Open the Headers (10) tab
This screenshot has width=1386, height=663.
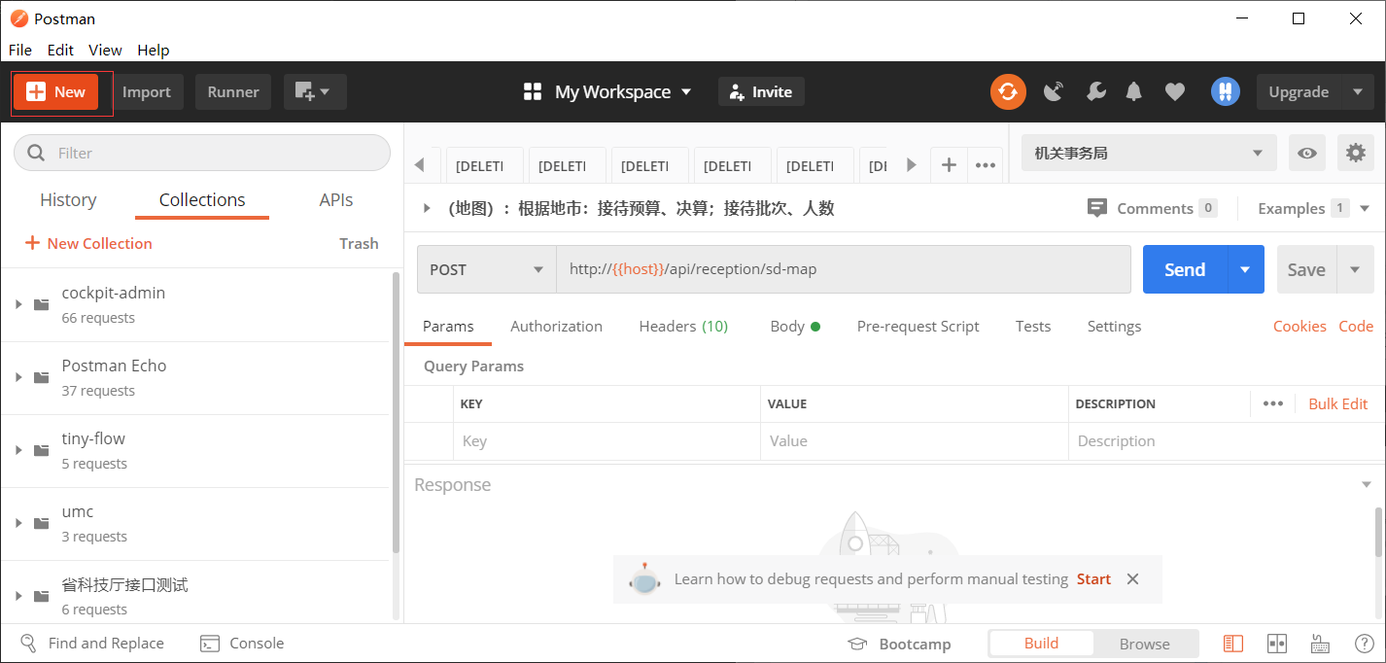[x=683, y=327]
